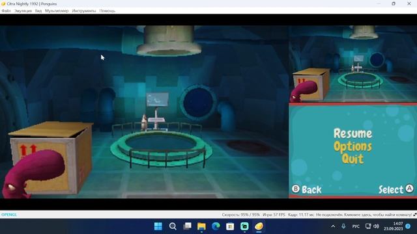Click the not-connected multiplayer status text
Image resolution: width=417 pixels, height=234 pixels.
[364, 214]
